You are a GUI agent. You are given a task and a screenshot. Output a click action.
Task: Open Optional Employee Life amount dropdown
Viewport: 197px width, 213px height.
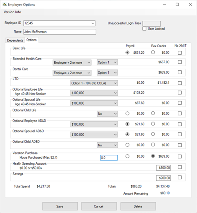pos(94,93)
